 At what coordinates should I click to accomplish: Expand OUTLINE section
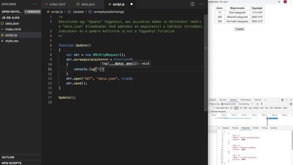21,157
